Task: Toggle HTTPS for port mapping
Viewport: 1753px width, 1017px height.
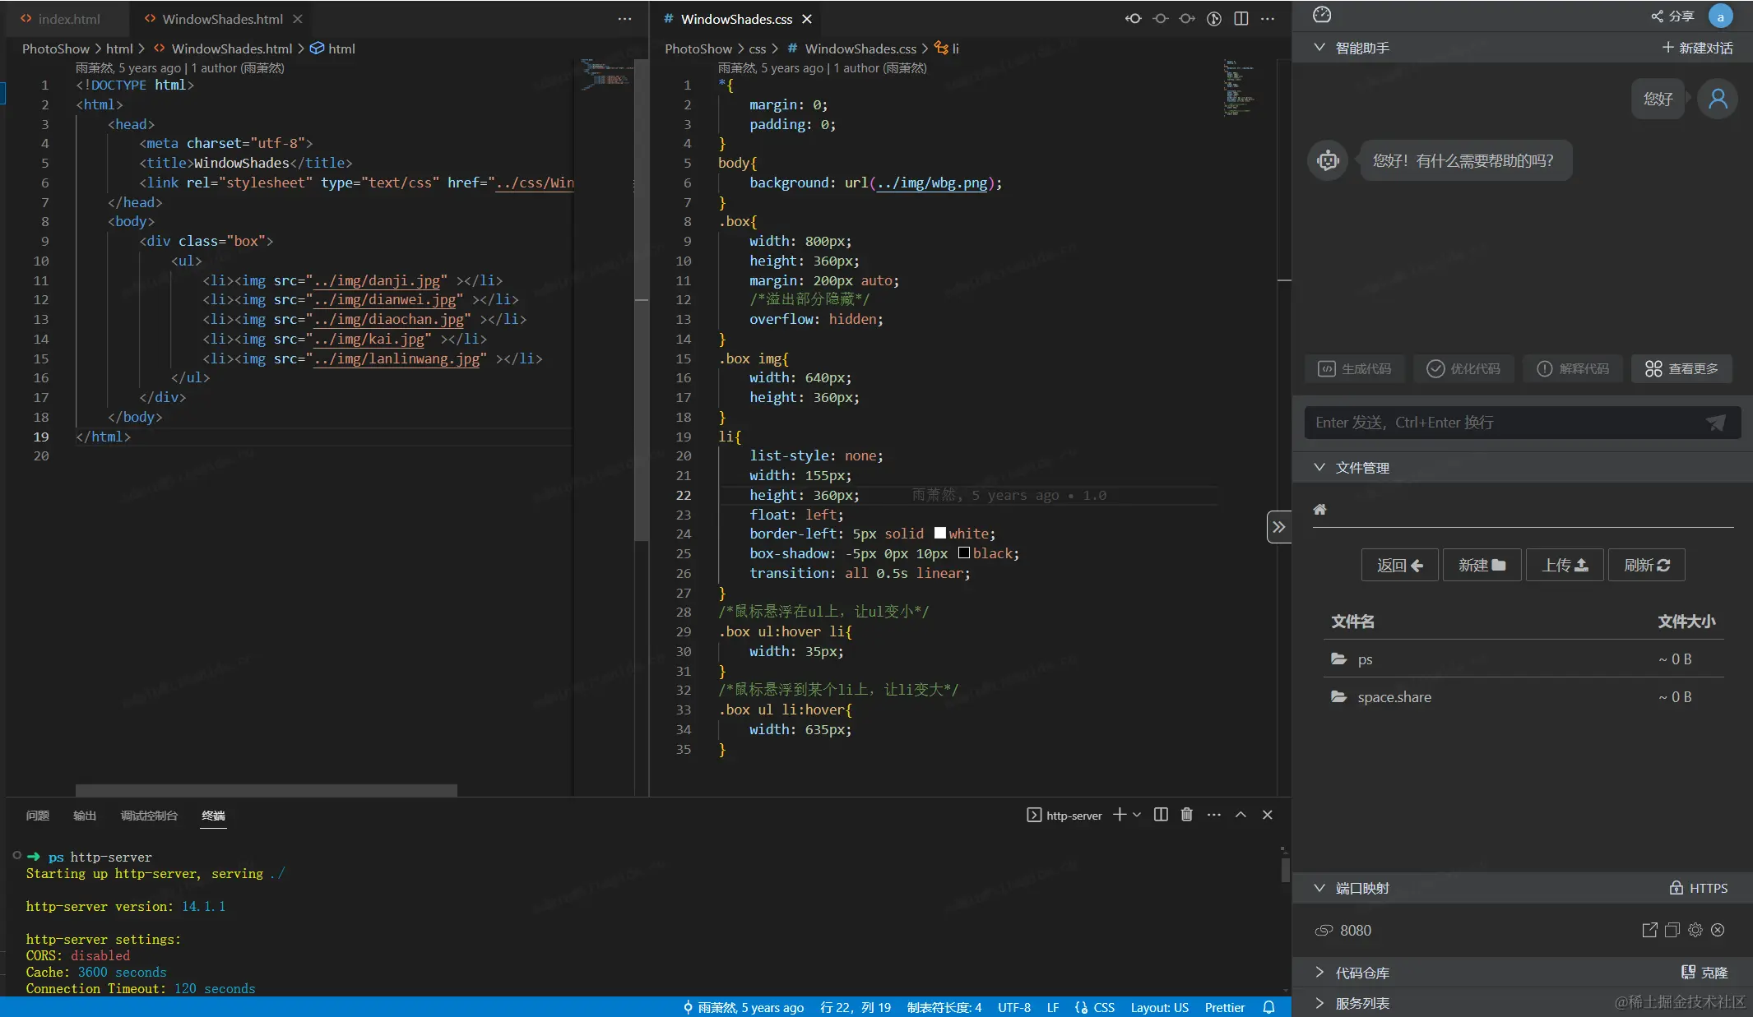Action: click(x=1698, y=888)
